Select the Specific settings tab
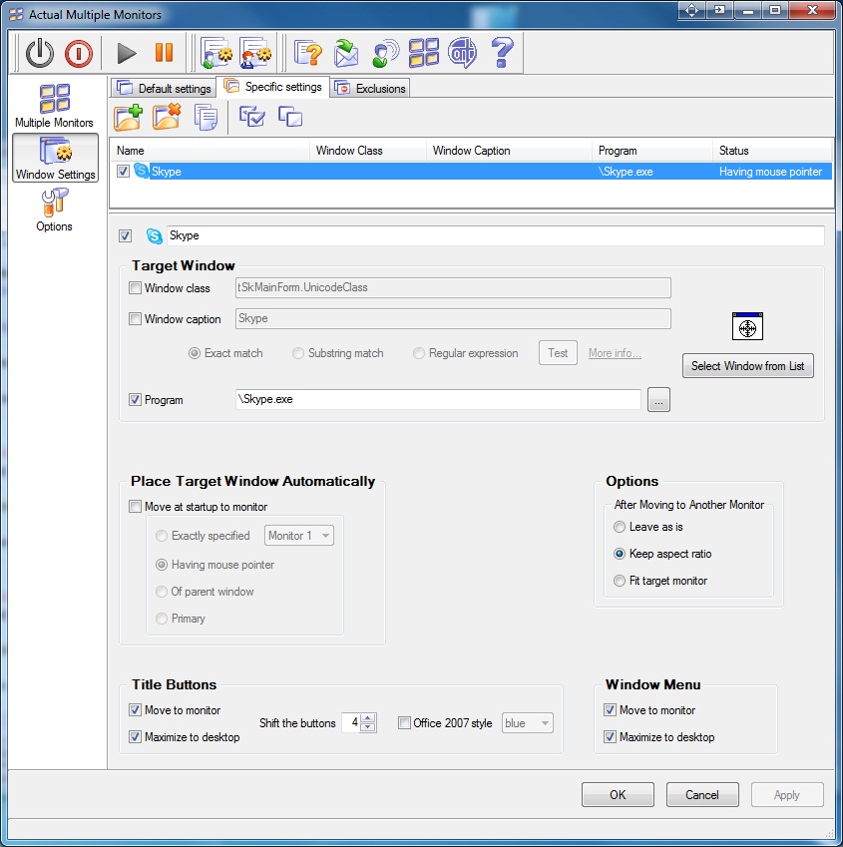The width and height of the screenshot is (843, 847). pyautogui.click(x=272, y=87)
